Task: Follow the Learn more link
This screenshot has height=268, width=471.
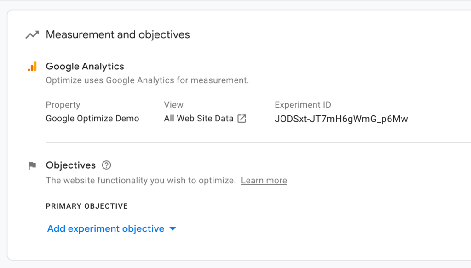Action: point(264,181)
